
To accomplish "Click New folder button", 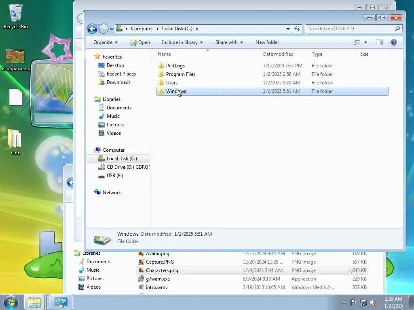I will (x=267, y=42).
